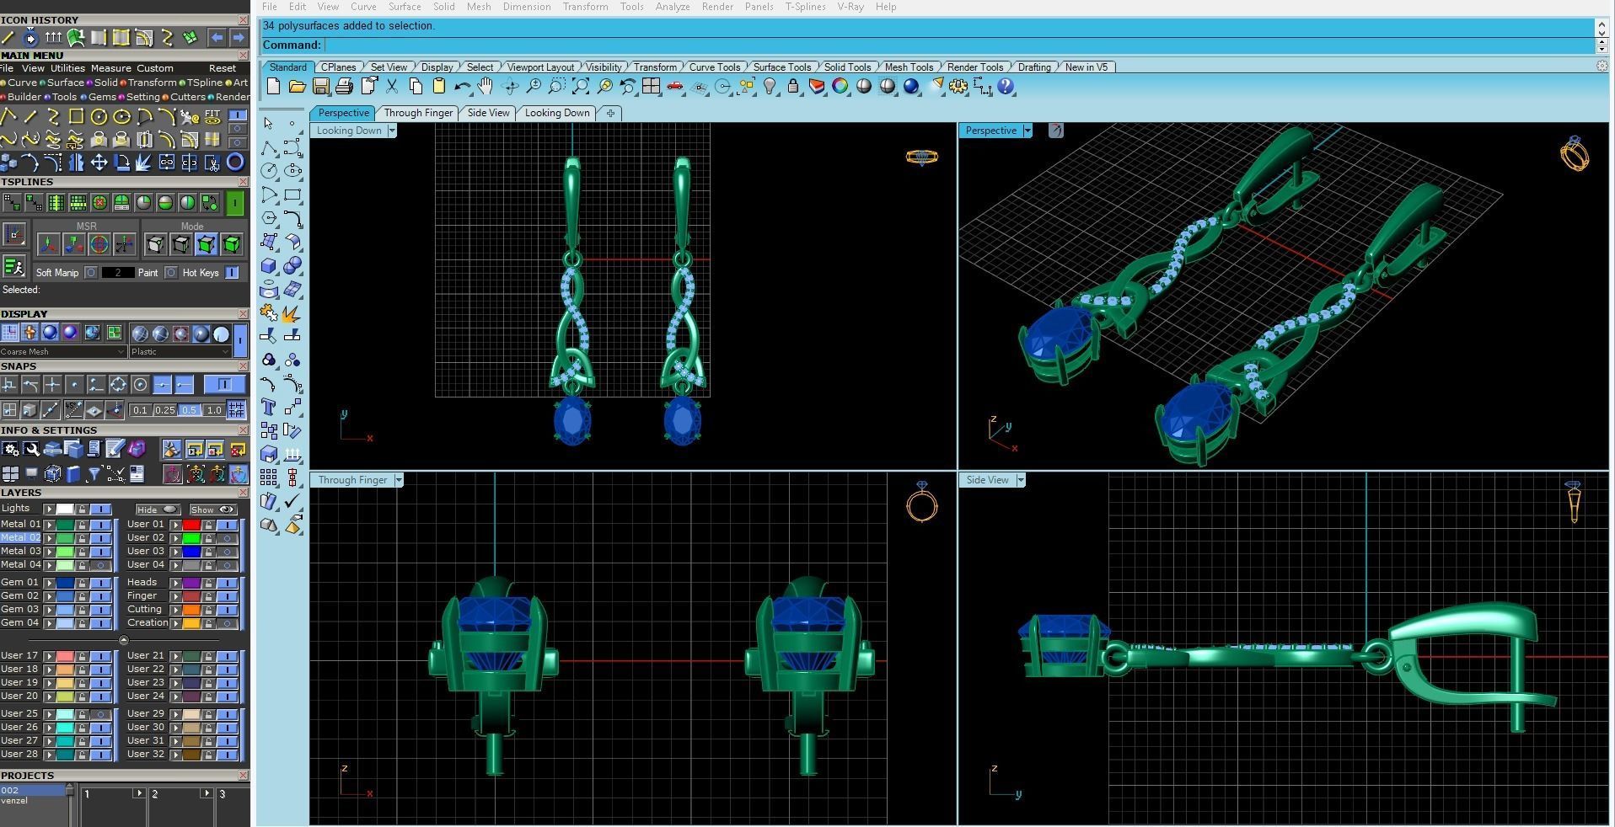Click the FIT curve icon
The width and height of the screenshot is (1615, 827).
(212, 117)
